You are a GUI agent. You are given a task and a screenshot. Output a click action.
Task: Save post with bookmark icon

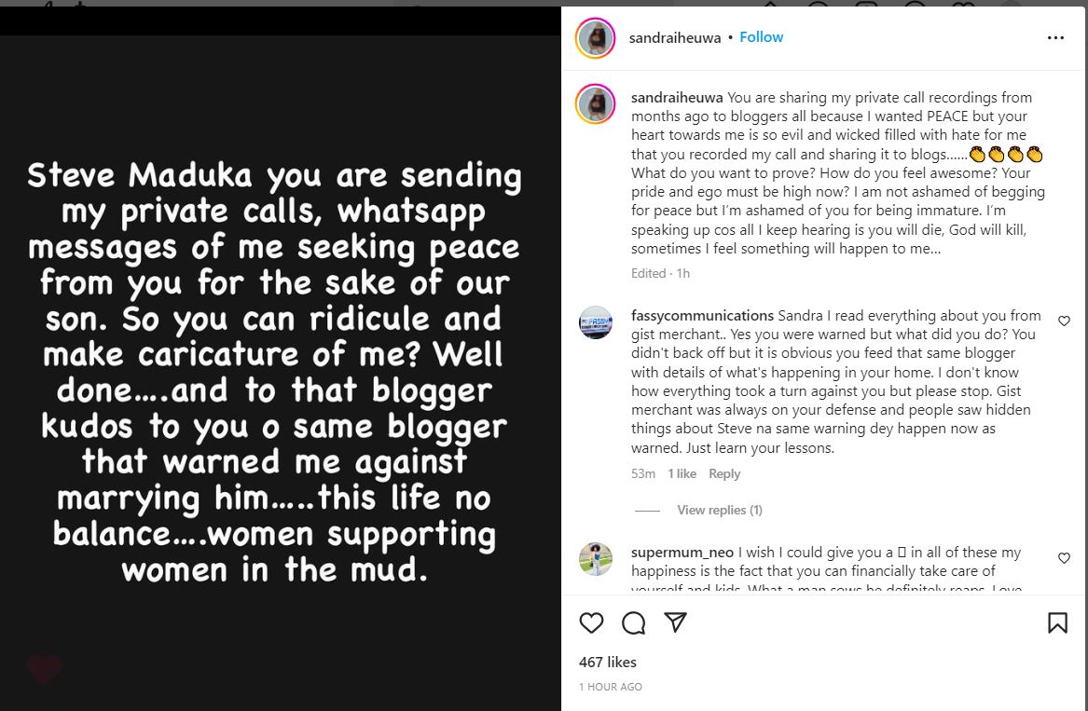click(1057, 622)
